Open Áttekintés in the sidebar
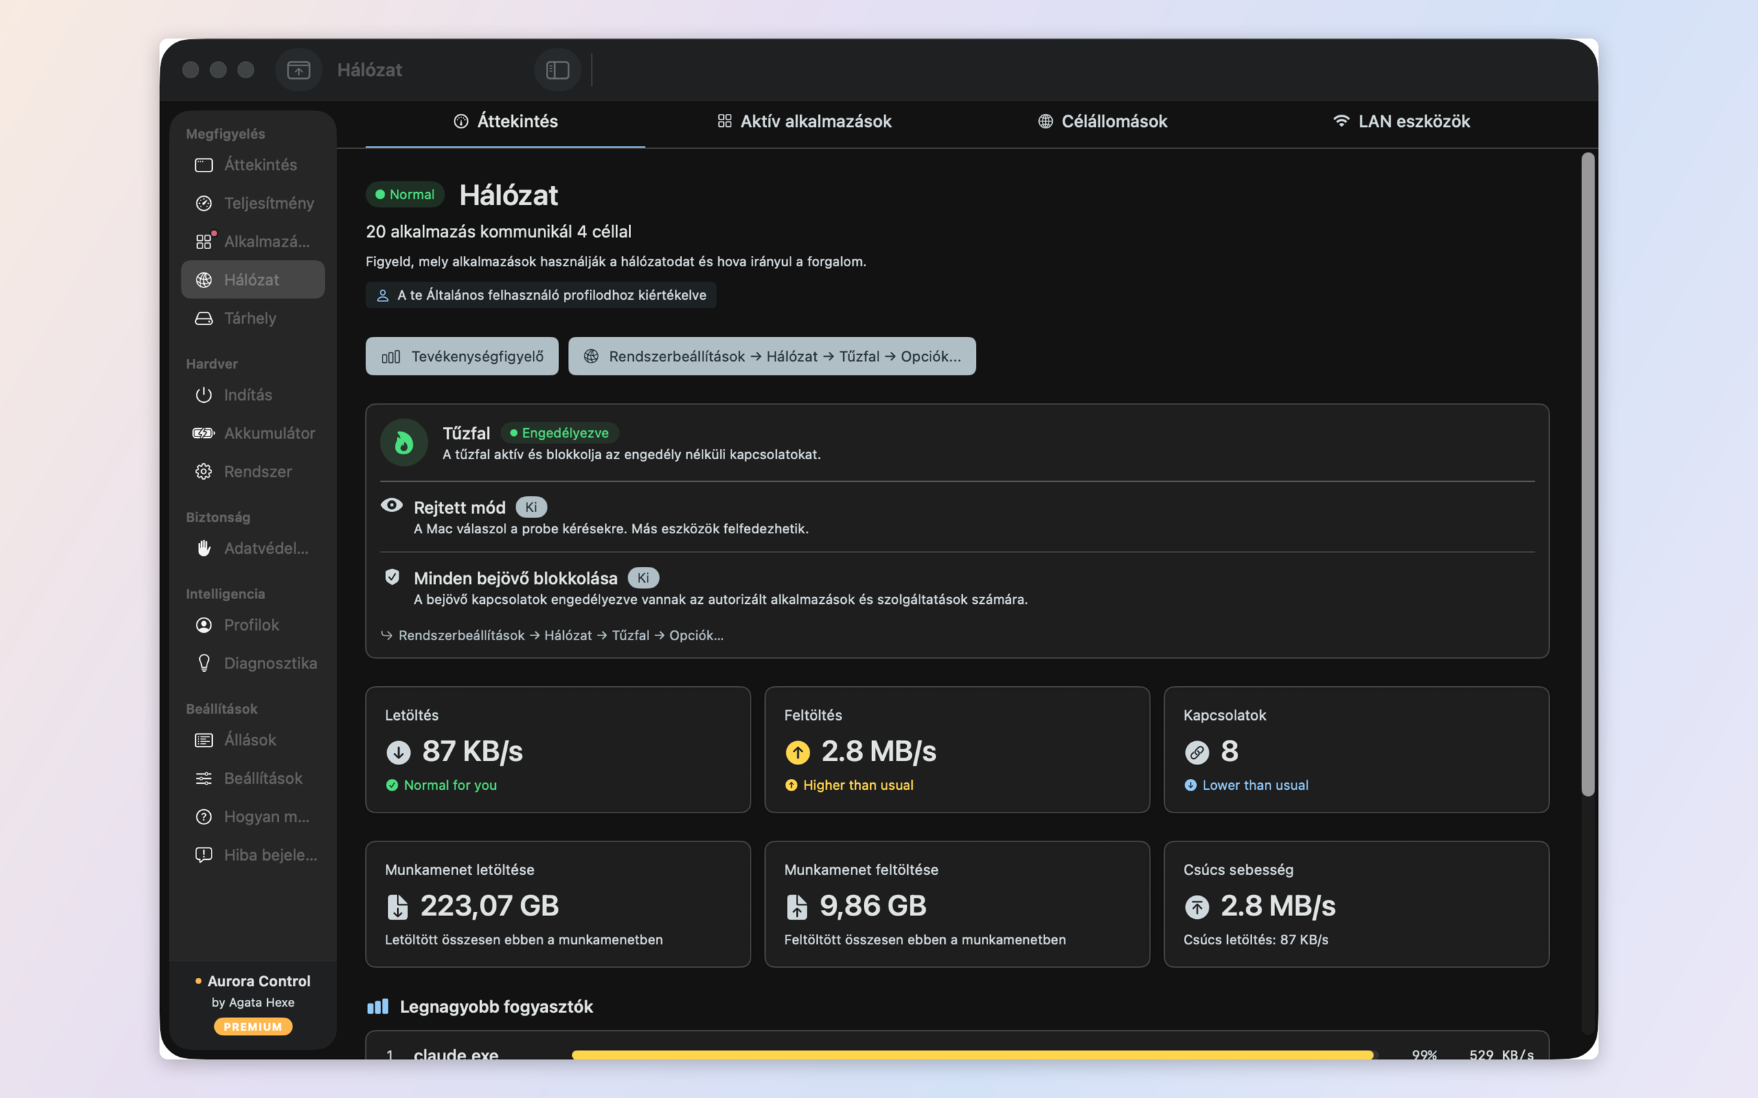The width and height of the screenshot is (1758, 1098). (x=253, y=165)
